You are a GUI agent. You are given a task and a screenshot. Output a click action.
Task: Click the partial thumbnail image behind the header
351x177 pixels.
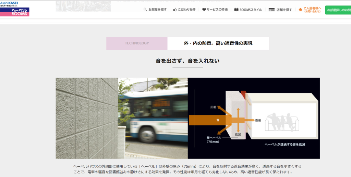[x=83, y=6]
